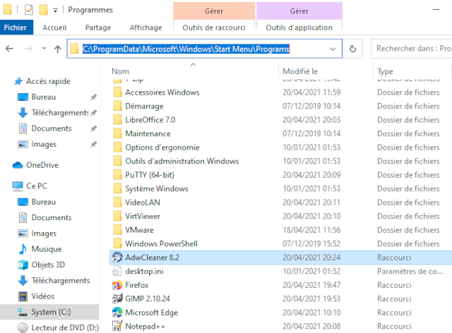This screenshot has width=452, height=333.
Task: Click the GIMP 2.10.24 shortcut icon
Action: pos(117,298)
